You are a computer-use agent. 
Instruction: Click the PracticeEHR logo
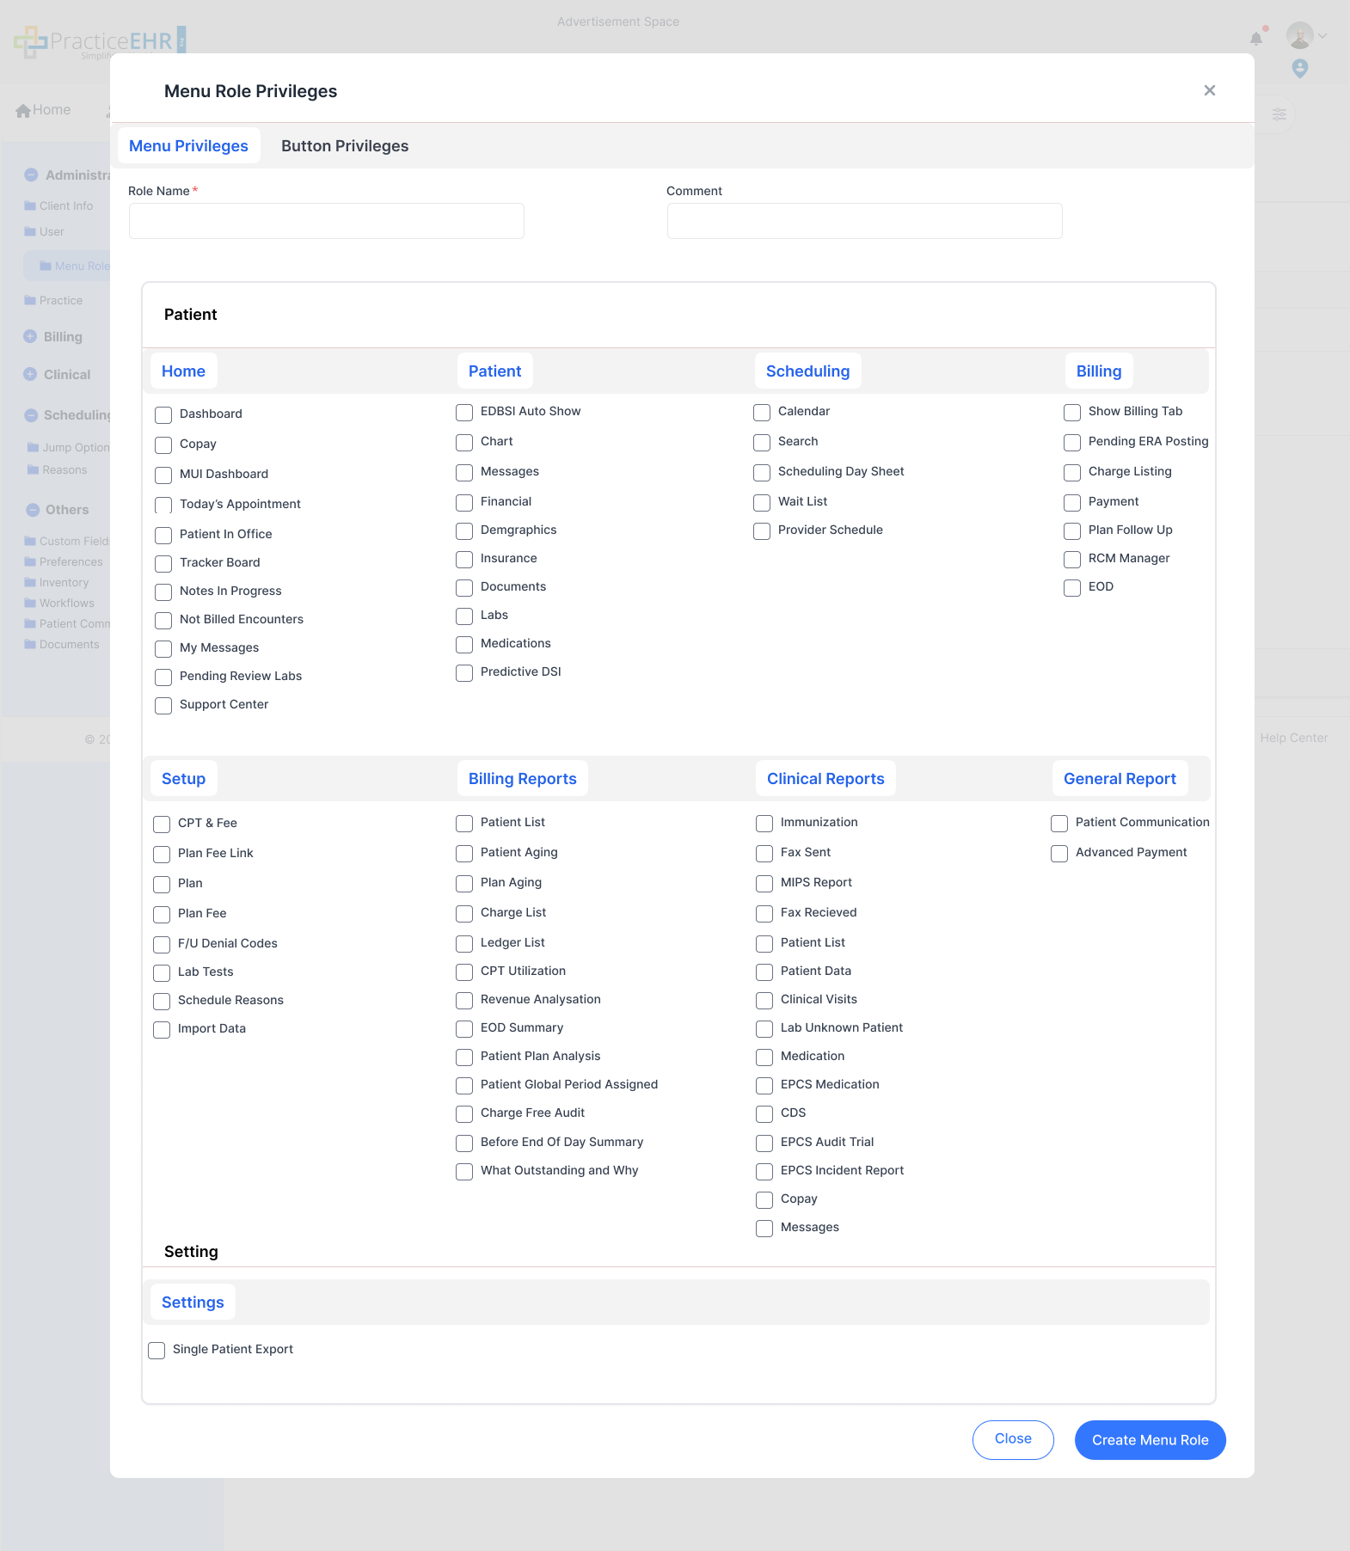[x=100, y=41]
